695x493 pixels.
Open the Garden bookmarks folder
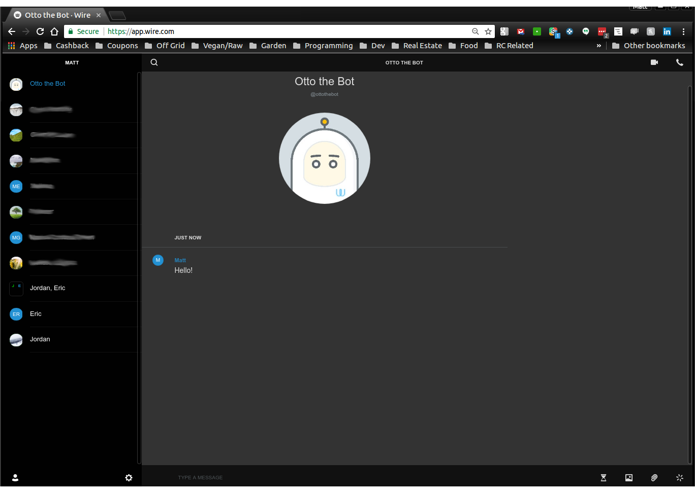(268, 46)
